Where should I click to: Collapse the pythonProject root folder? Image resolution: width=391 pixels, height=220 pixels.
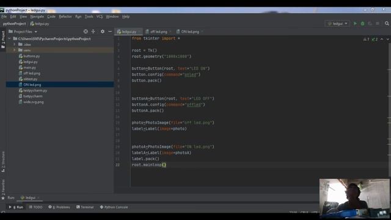10,38
